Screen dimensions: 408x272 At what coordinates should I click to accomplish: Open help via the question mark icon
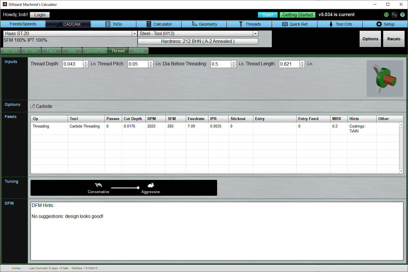click(x=403, y=15)
